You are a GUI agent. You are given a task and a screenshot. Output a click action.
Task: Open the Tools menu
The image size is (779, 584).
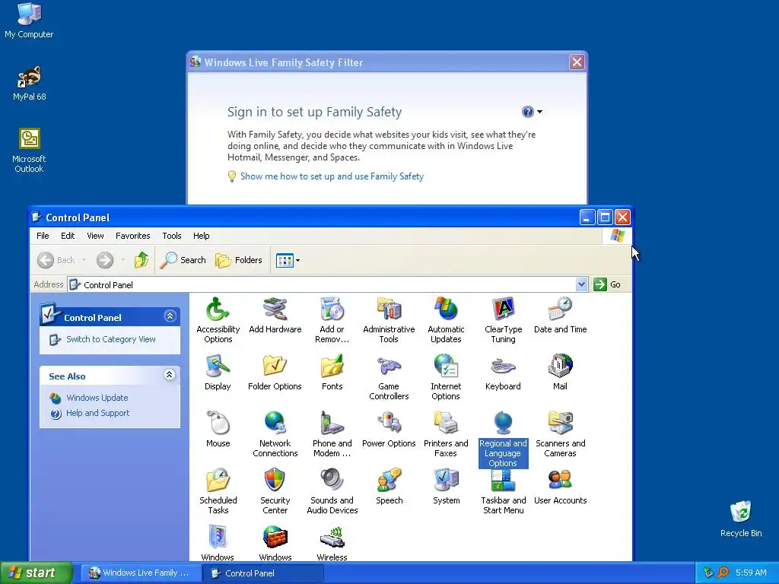172,236
